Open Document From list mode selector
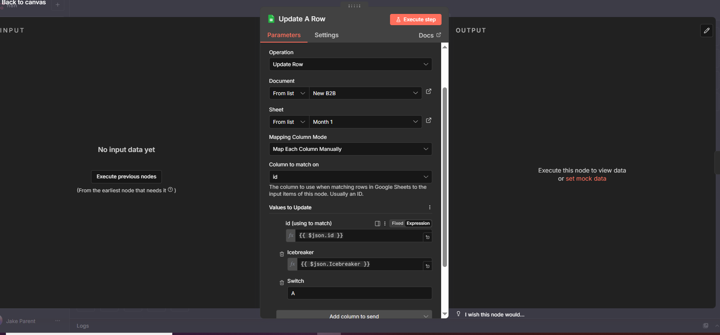 (289, 93)
